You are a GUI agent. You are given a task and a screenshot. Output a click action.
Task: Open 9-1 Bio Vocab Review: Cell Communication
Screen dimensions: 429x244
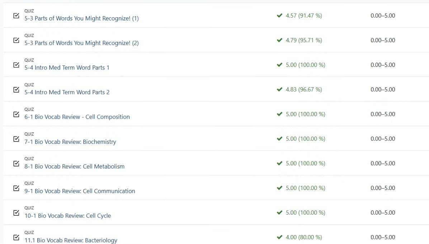click(x=80, y=191)
